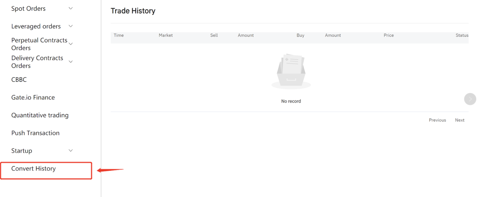Viewport: 481px width, 197px height.
Task: Open Quantitative trading section
Action: click(40, 115)
